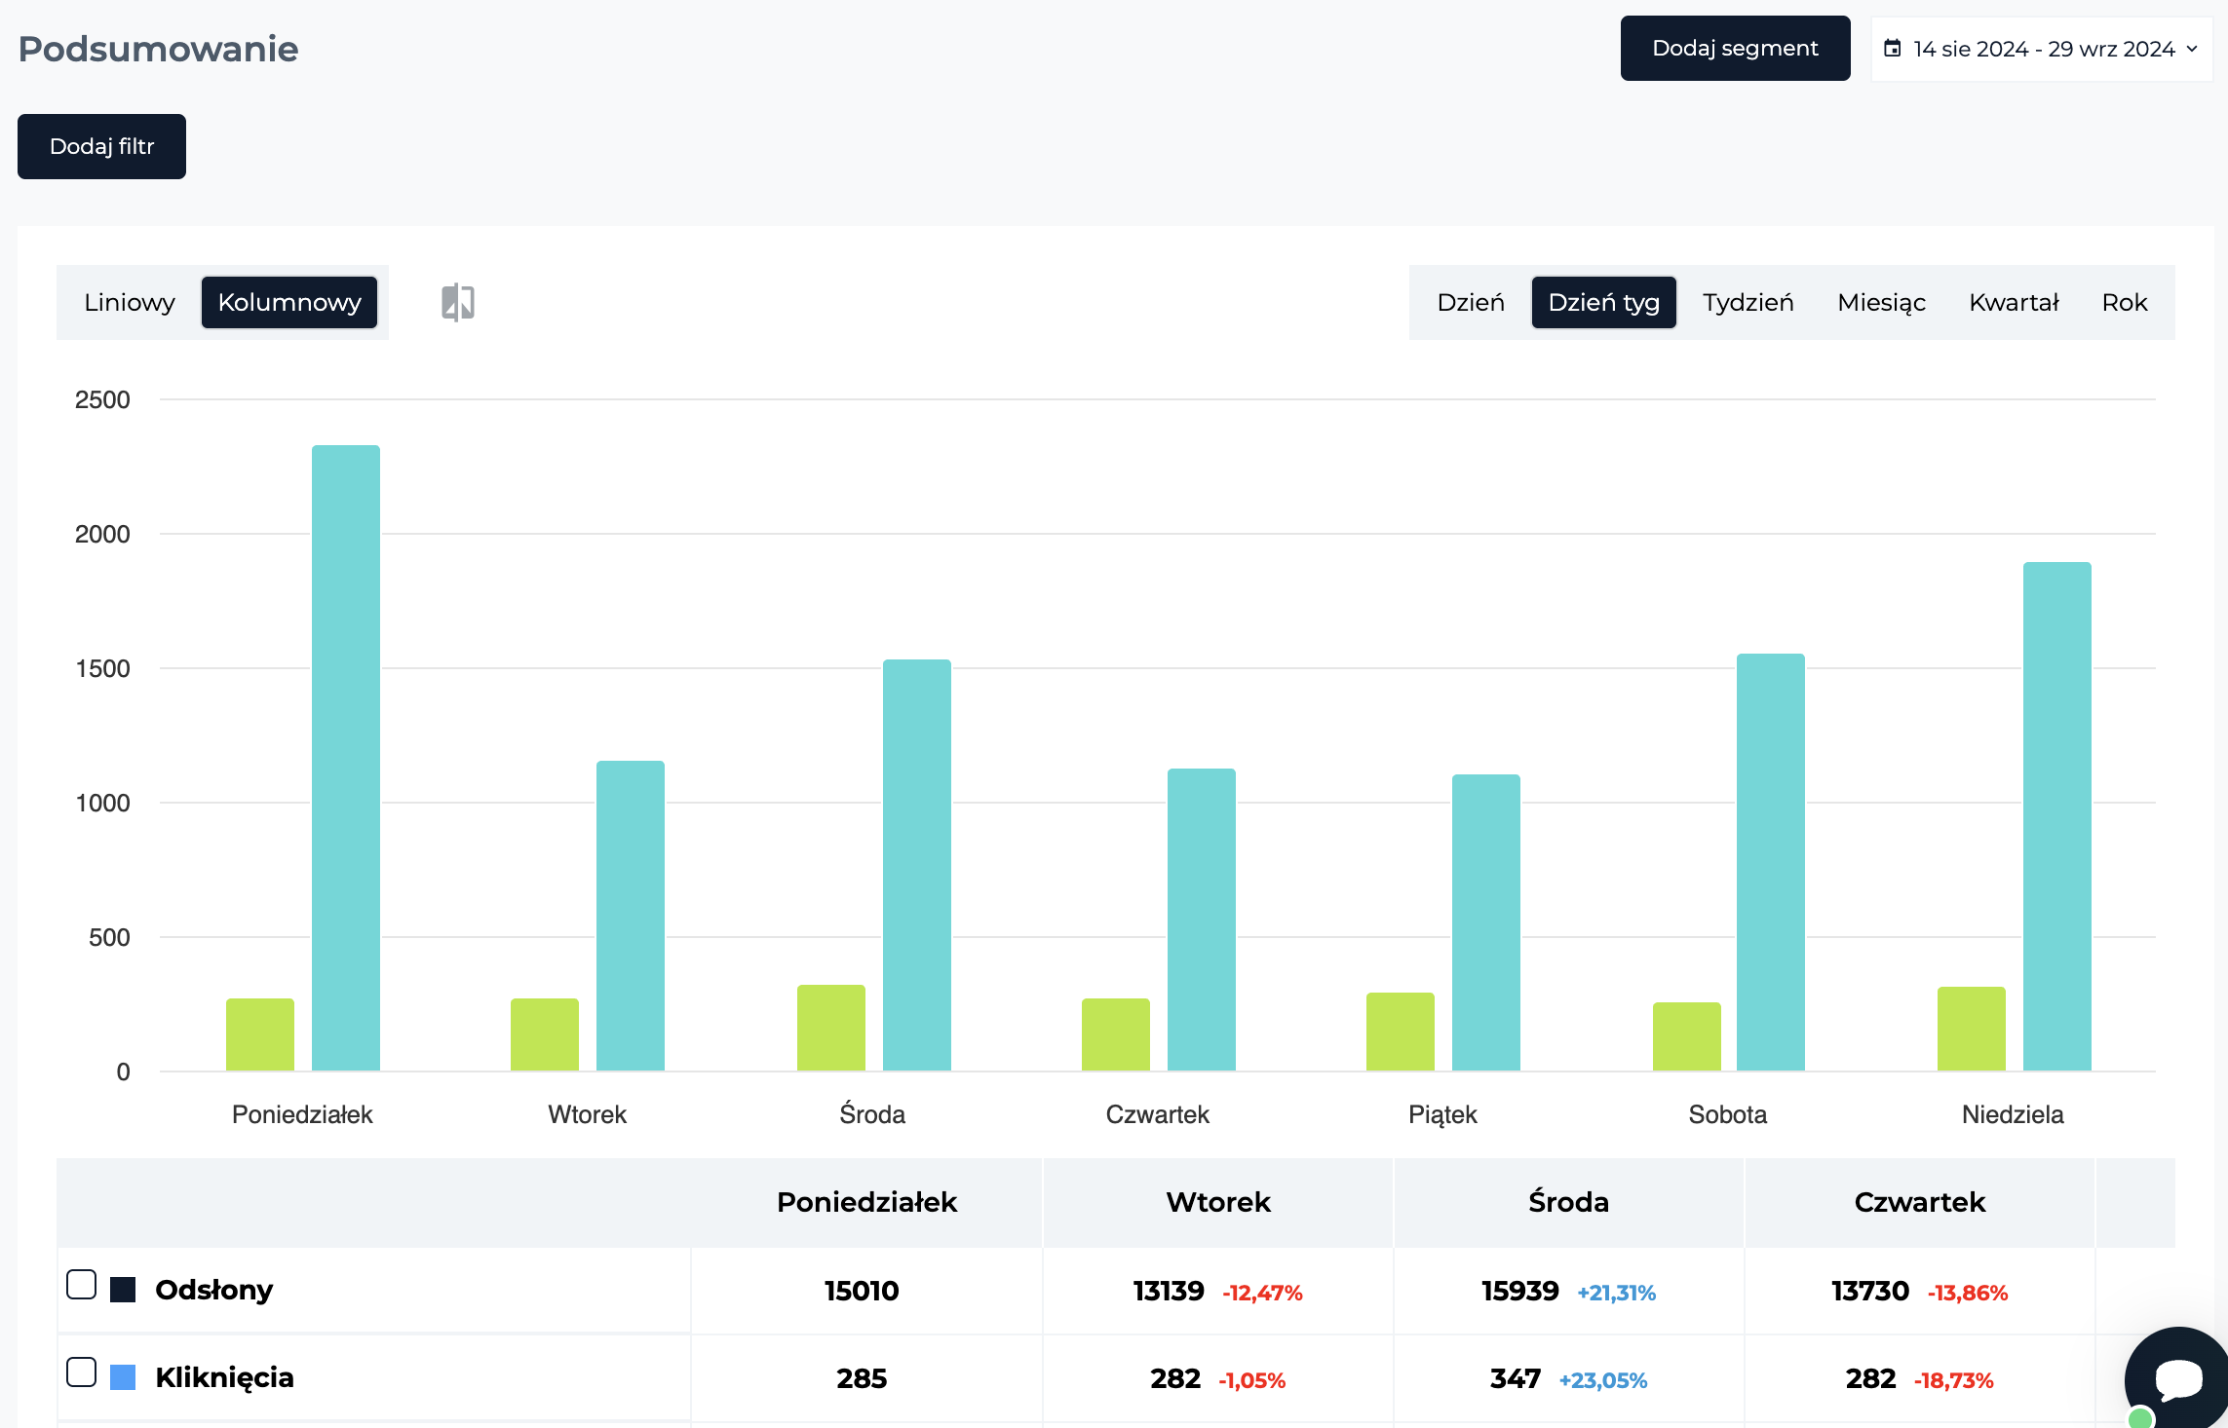The height and width of the screenshot is (1428, 2228).
Task: Expand the date range chevron arrow
Action: click(2192, 48)
